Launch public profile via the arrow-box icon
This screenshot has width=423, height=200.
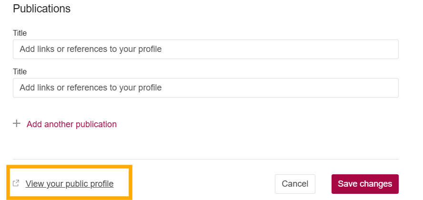(16, 183)
